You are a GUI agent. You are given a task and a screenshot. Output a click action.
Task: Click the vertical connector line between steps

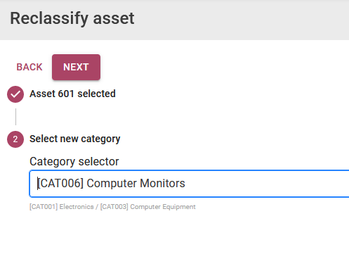pos(15,117)
